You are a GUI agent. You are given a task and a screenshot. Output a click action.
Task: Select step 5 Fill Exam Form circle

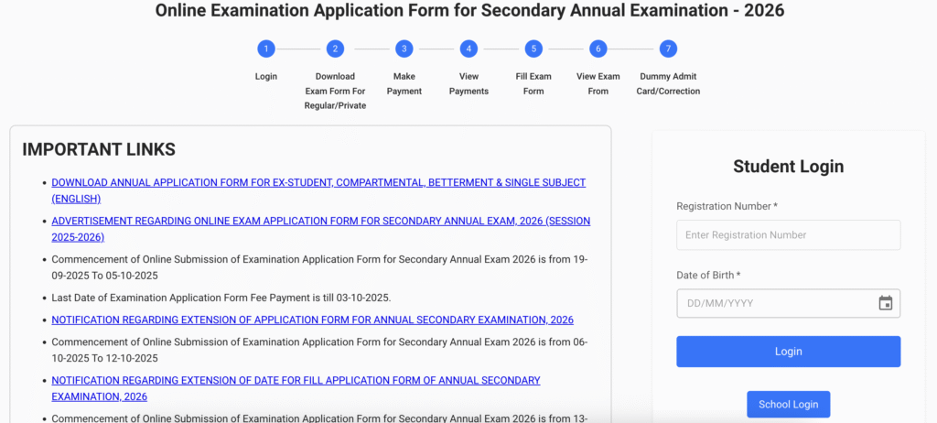[x=533, y=49]
